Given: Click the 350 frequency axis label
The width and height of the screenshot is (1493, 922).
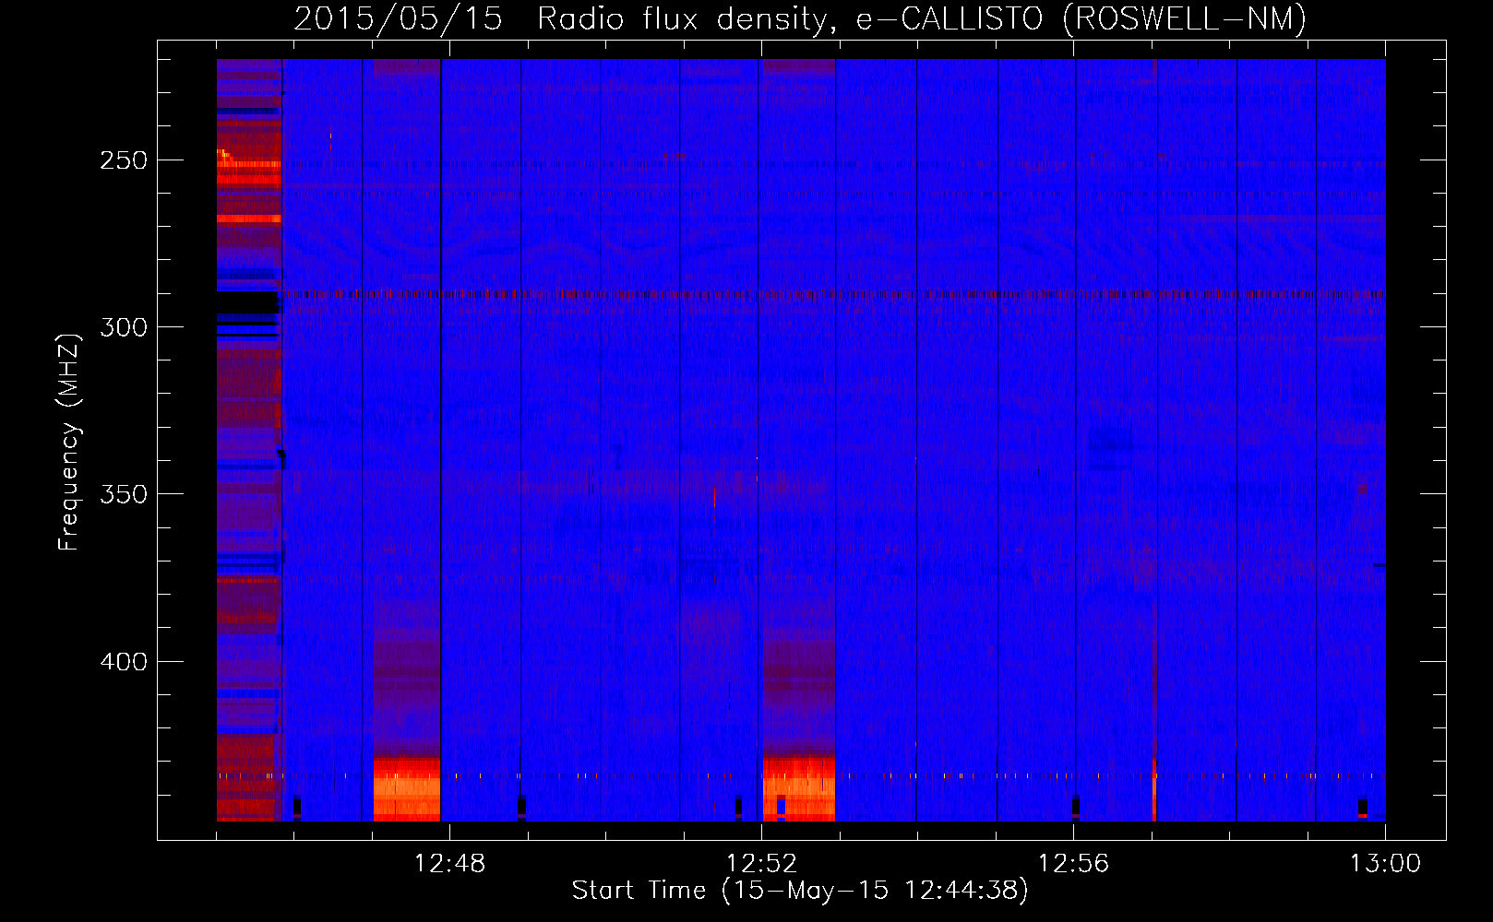Looking at the screenshot, I should pyautogui.click(x=124, y=494).
